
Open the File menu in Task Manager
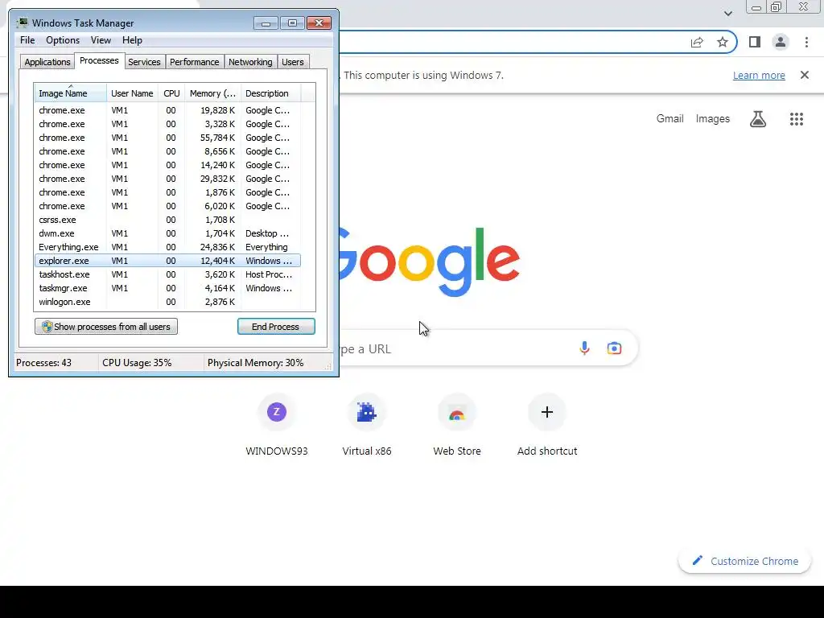[27, 40]
